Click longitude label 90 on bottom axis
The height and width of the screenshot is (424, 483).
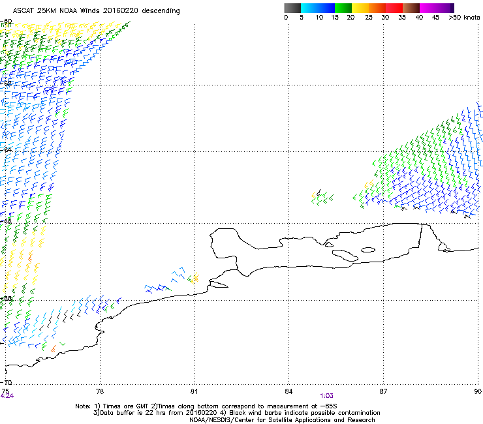[x=478, y=391]
